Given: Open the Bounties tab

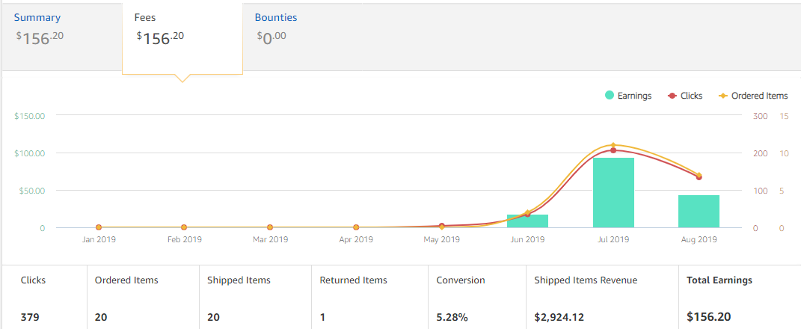Looking at the screenshot, I should pyautogui.click(x=275, y=18).
